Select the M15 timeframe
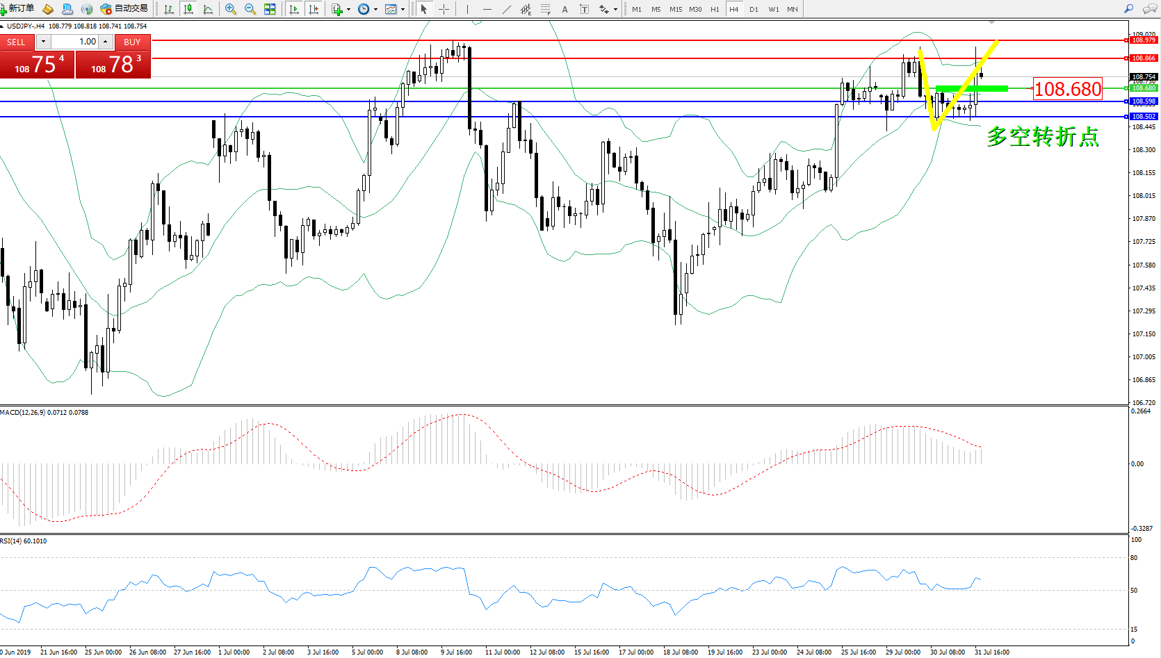 click(x=675, y=10)
